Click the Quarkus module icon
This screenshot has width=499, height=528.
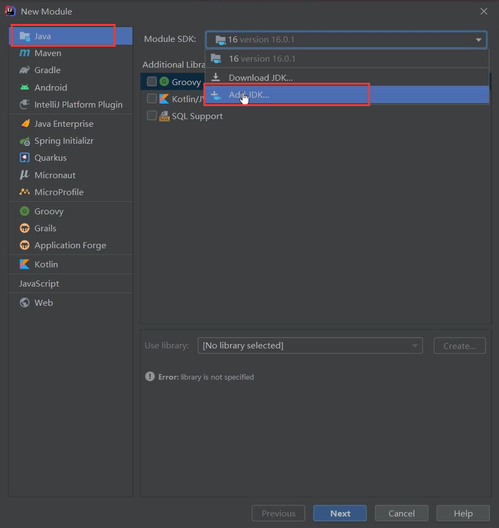[25, 158]
